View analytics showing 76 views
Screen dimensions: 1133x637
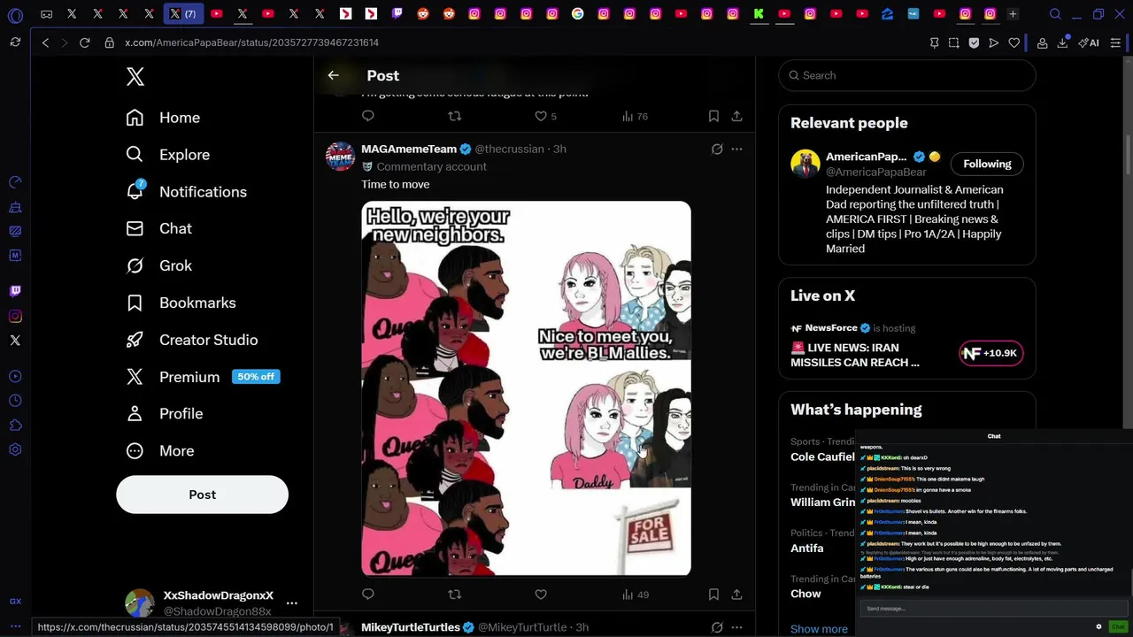[636, 116]
